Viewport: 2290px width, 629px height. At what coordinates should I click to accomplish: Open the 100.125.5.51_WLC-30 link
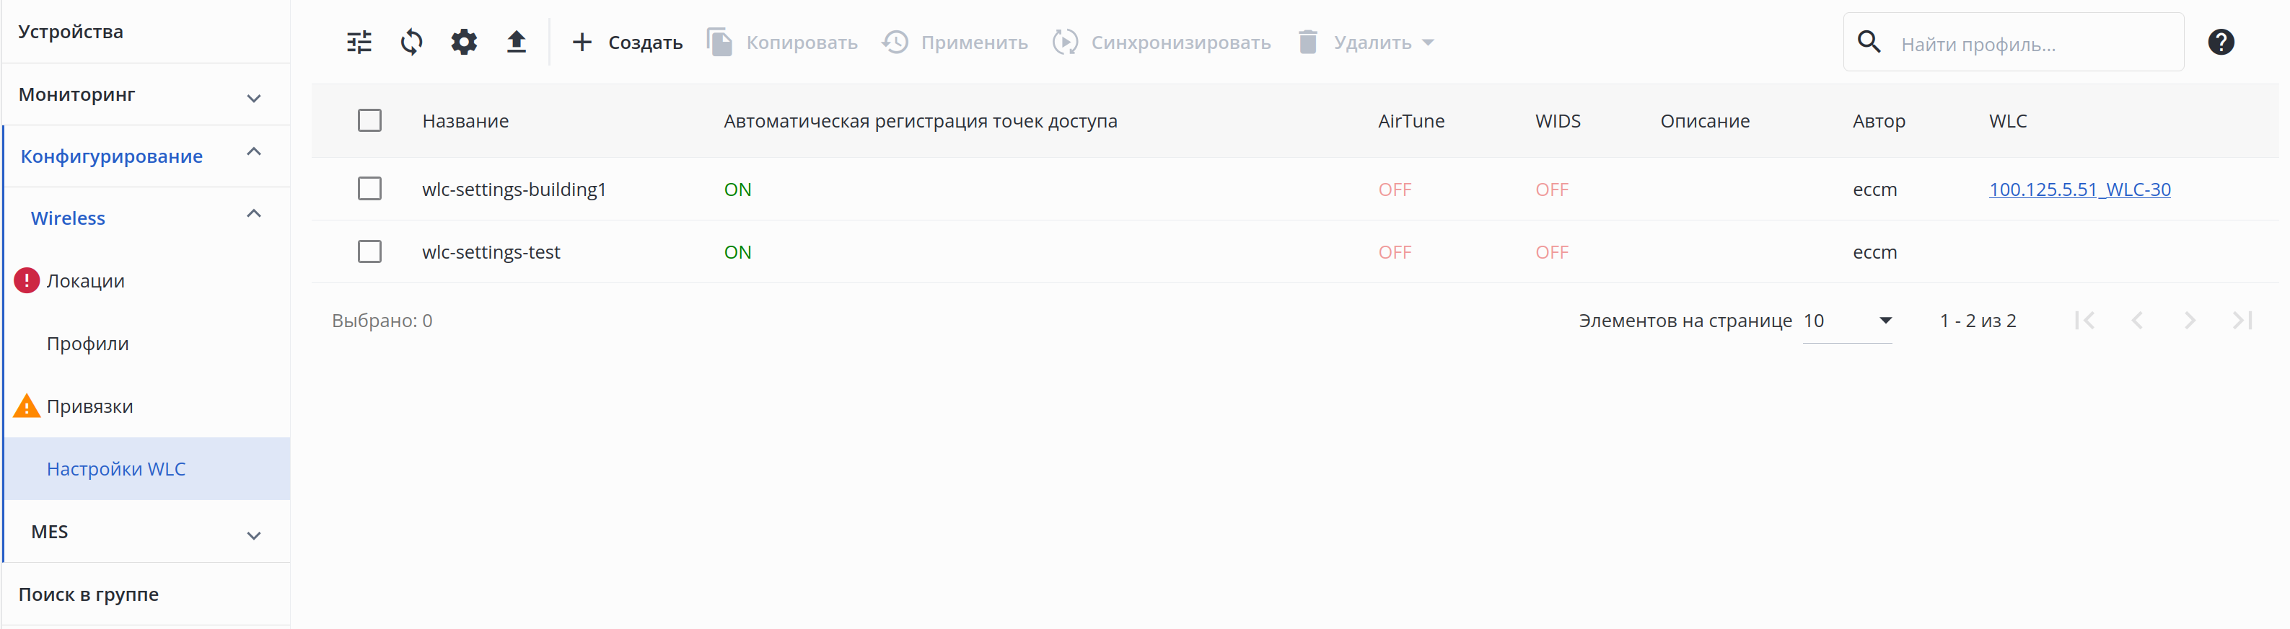2079,189
